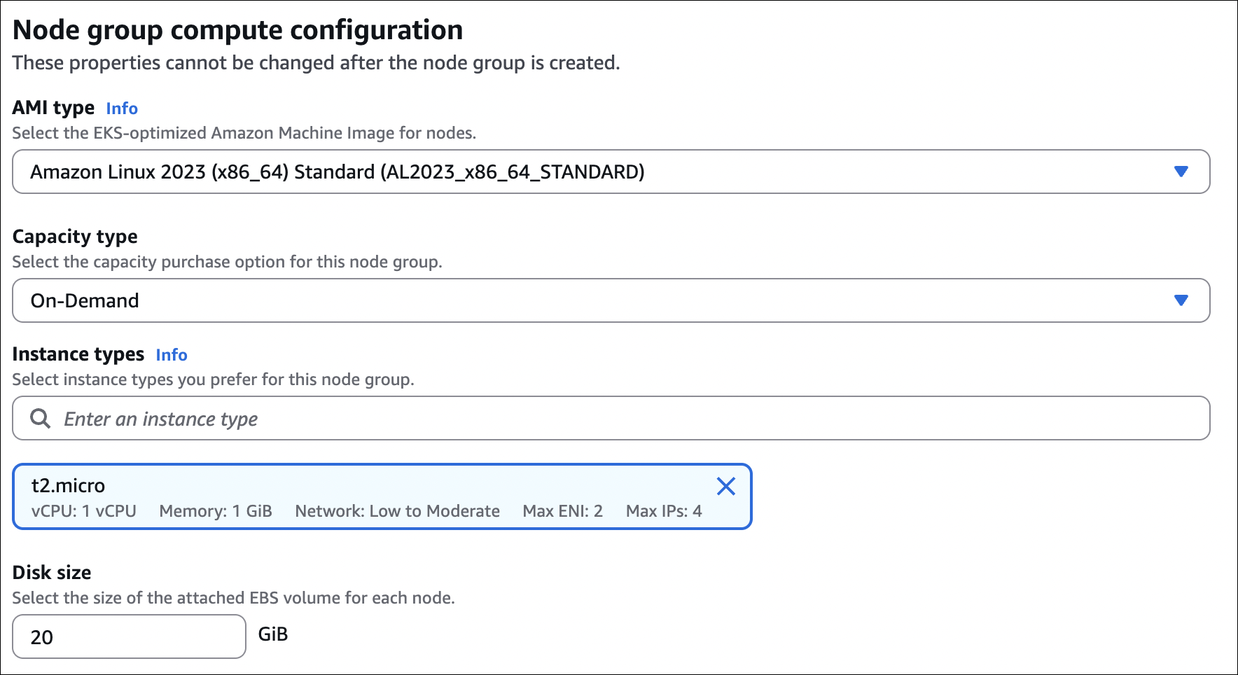Remove the t2.micro instance type
Viewport: 1238px width, 675px height.
click(x=725, y=486)
